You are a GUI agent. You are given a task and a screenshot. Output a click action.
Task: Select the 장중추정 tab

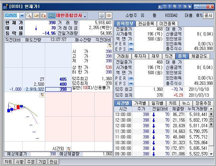click(203, 103)
